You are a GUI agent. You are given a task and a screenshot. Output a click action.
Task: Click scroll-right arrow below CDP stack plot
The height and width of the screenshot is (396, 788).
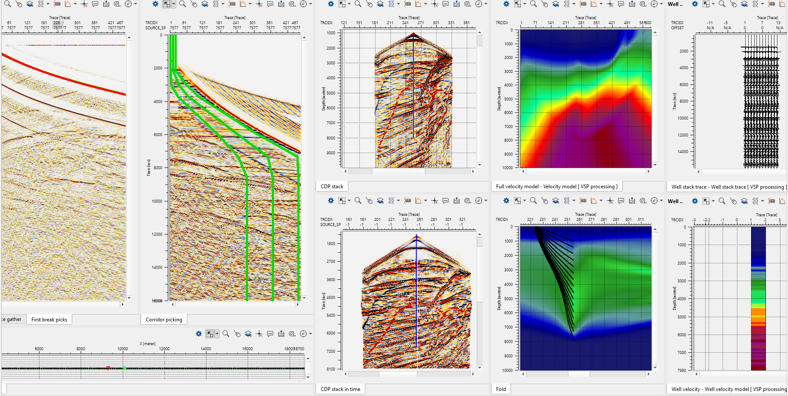point(473,171)
